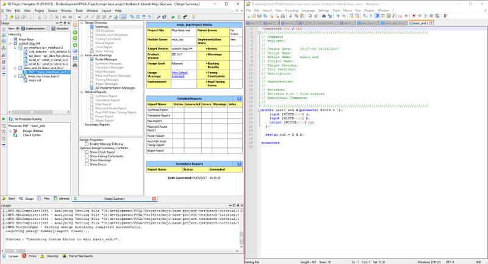
Task: Collapse Design Overview tree section
Action: (82, 23)
